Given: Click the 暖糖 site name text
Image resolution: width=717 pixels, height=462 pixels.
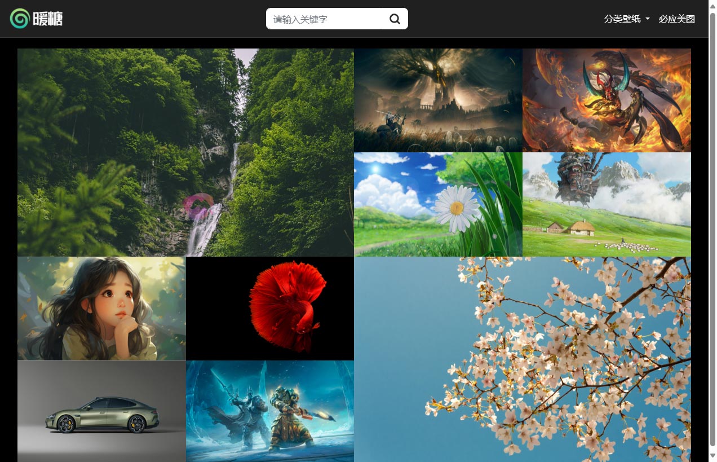Looking at the screenshot, I should [x=48, y=19].
